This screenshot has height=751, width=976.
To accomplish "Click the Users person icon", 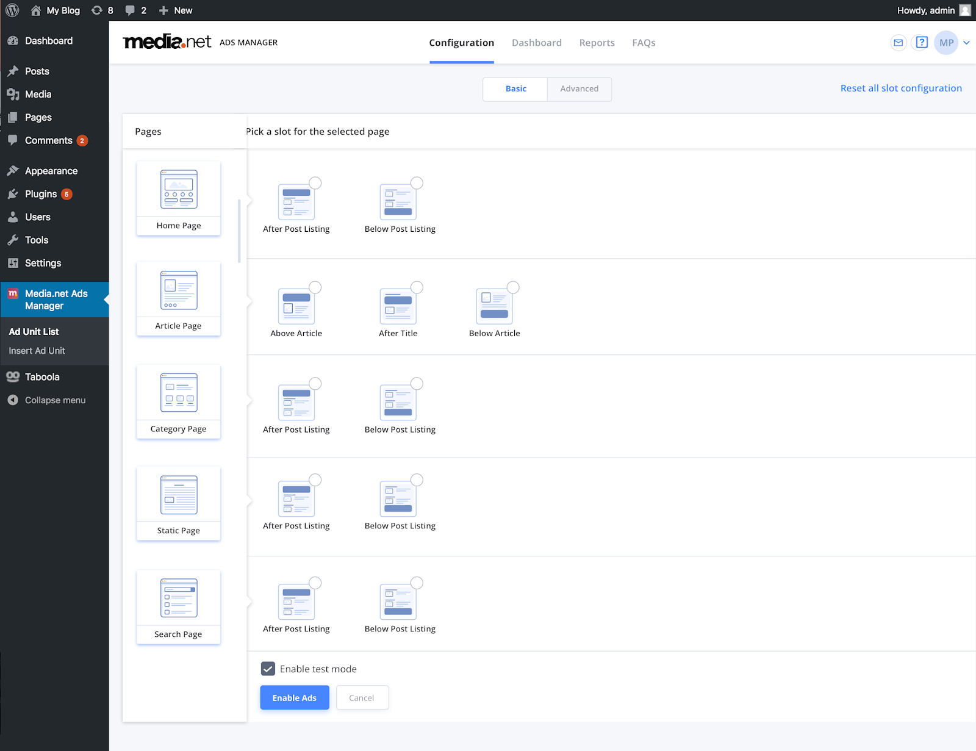I will pyautogui.click(x=13, y=217).
